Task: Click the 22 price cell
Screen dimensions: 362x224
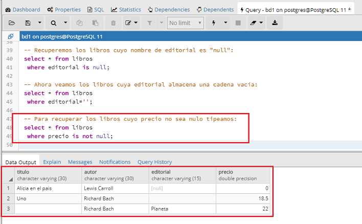Action: point(243,209)
